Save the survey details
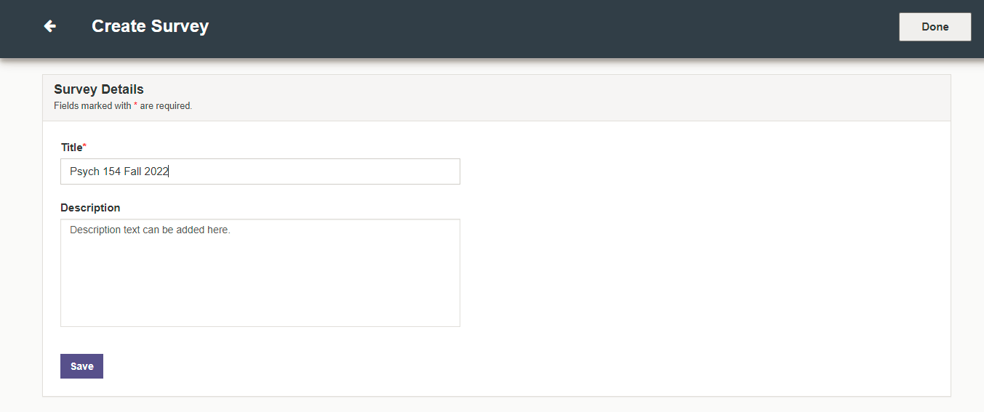 tap(81, 366)
